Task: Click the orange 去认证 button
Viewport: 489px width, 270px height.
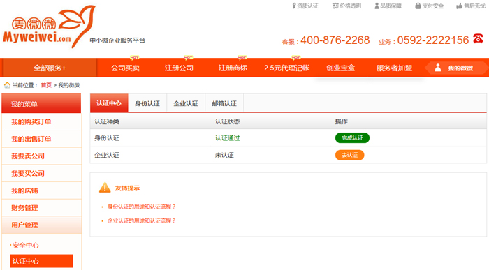Action: tap(349, 155)
